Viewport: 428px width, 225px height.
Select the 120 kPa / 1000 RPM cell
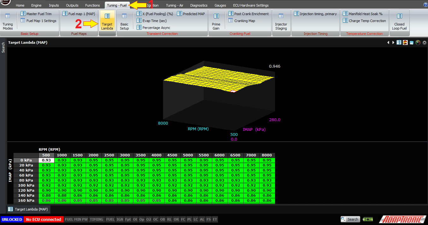click(x=62, y=190)
